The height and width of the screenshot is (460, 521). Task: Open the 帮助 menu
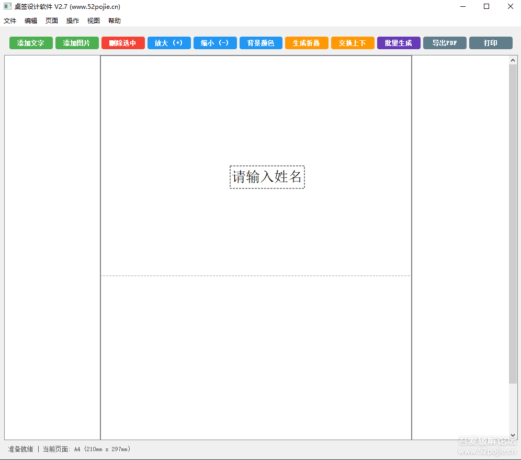(115, 21)
